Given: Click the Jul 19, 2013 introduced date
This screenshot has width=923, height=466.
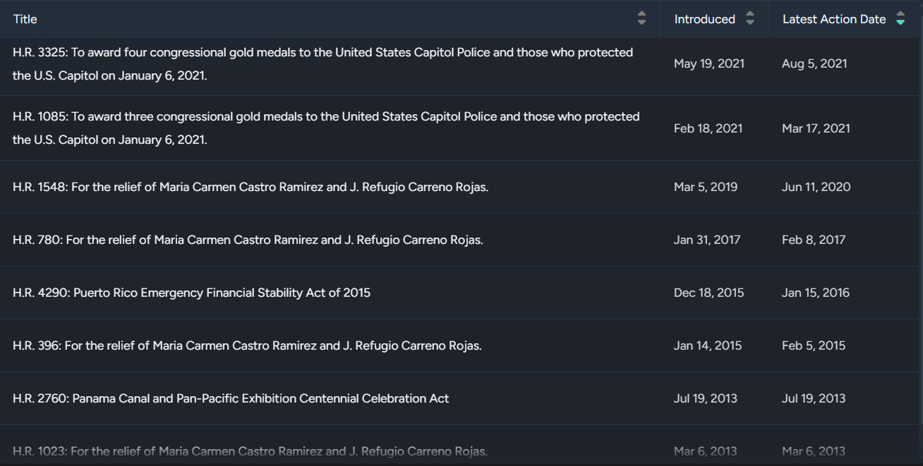Looking at the screenshot, I should (x=705, y=398).
